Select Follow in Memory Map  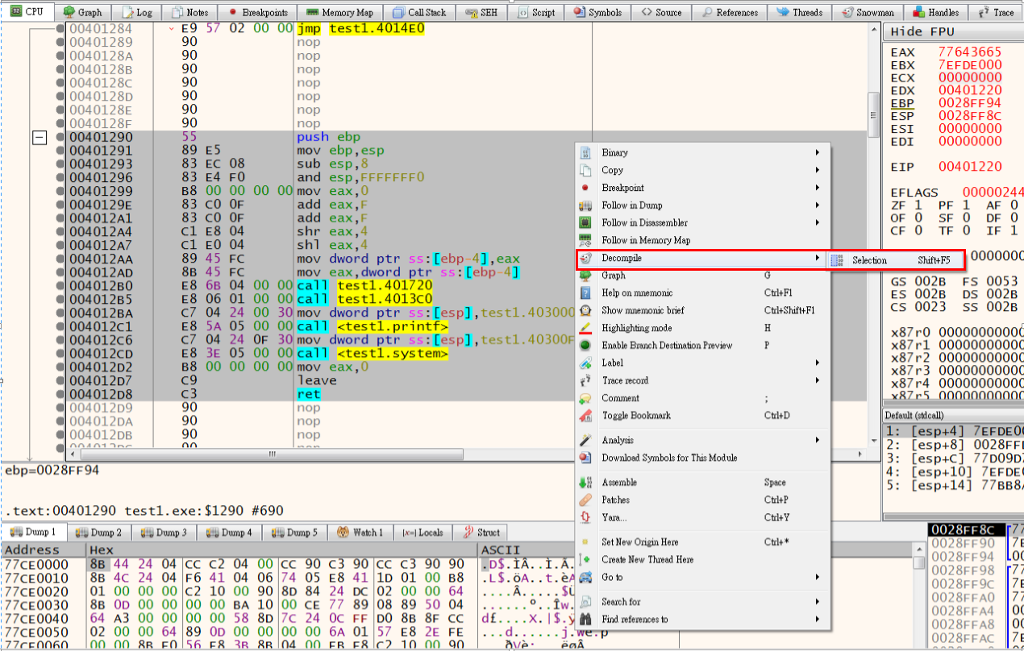(x=702, y=240)
